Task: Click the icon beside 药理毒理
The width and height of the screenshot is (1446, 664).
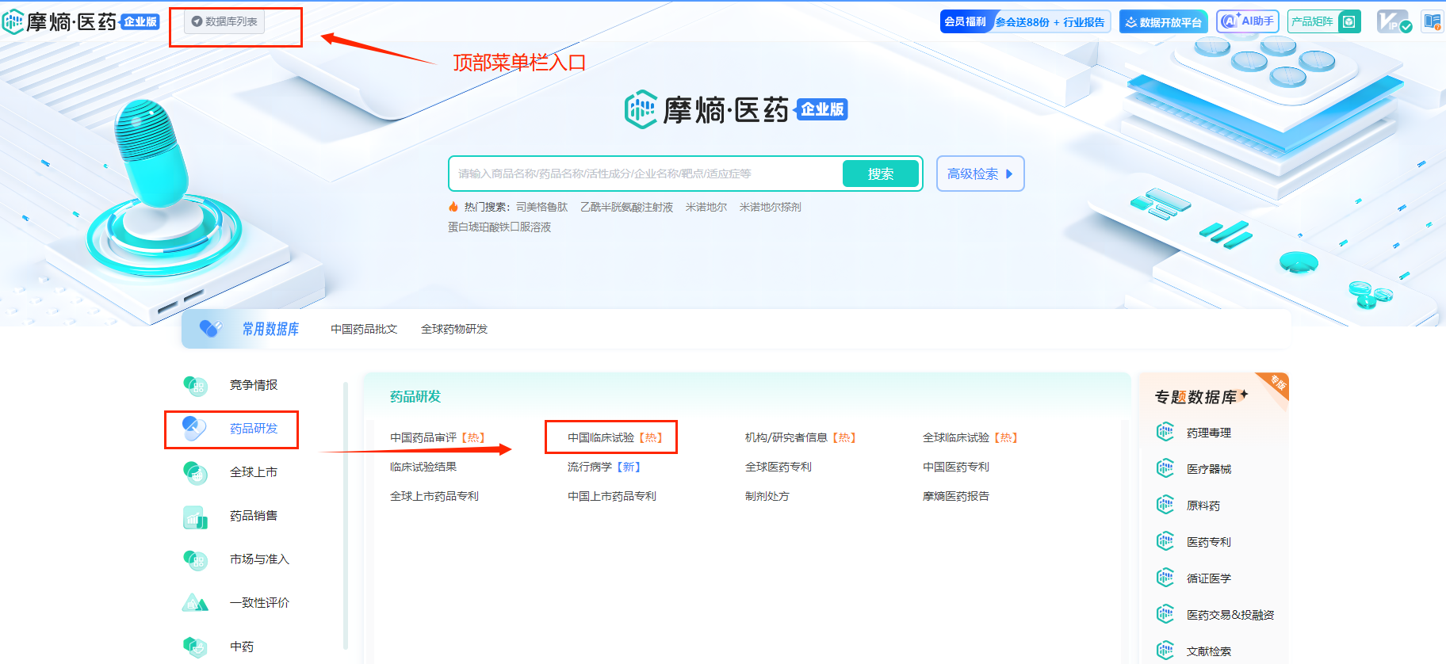Action: tap(1165, 432)
